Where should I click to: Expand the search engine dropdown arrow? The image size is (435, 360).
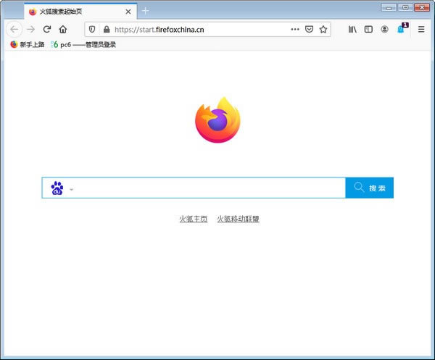coord(71,190)
